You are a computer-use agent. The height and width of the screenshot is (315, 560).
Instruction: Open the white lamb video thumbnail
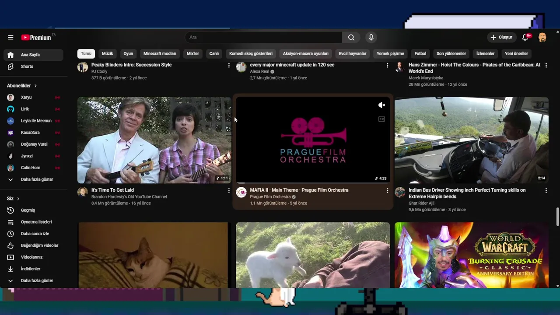(313, 255)
